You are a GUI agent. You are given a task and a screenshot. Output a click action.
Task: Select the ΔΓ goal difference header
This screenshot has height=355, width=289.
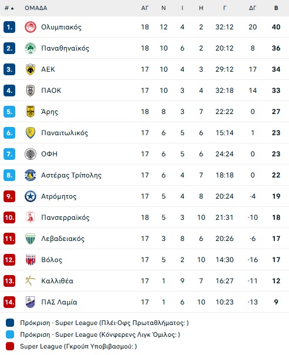(x=253, y=8)
